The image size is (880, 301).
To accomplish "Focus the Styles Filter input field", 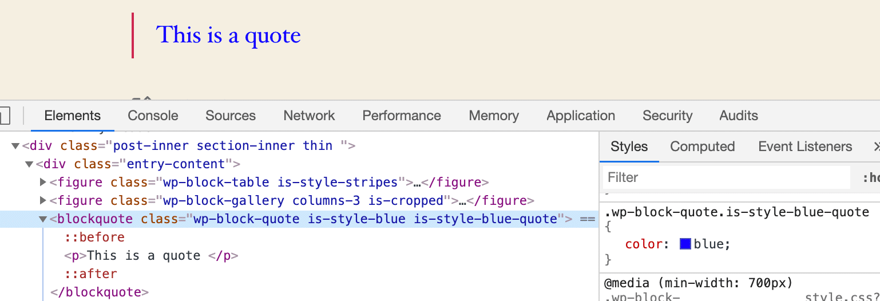I will pos(726,178).
